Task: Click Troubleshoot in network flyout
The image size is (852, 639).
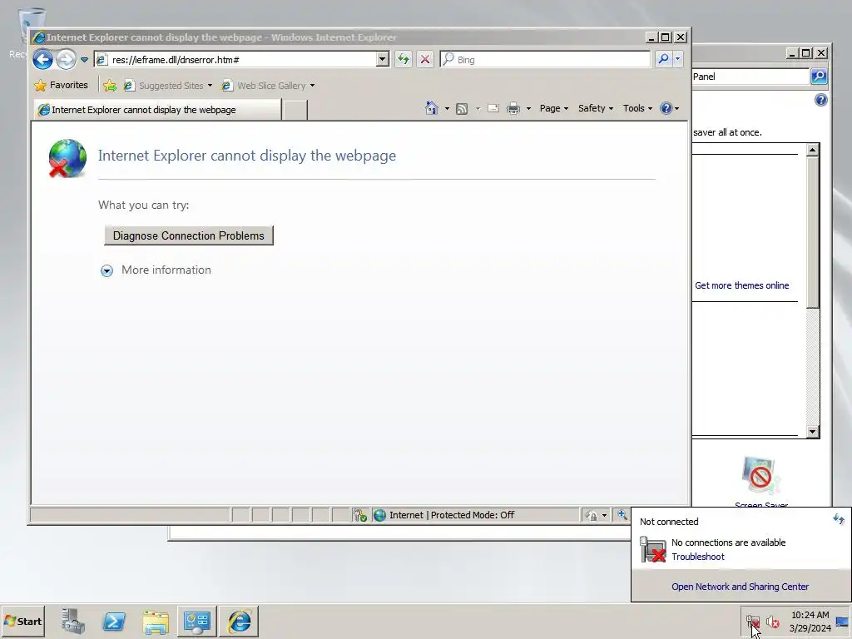Action: click(x=698, y=557)
